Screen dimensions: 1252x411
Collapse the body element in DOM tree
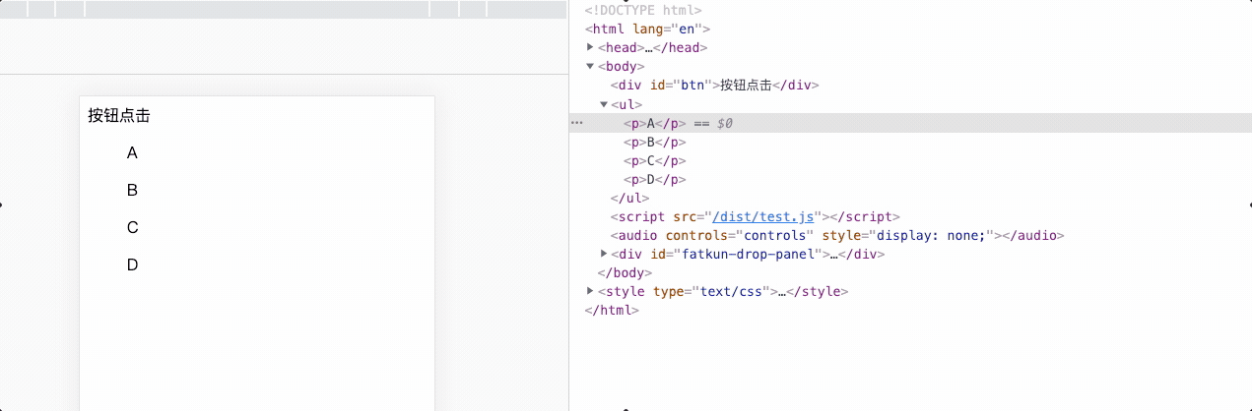pos(590,67)
